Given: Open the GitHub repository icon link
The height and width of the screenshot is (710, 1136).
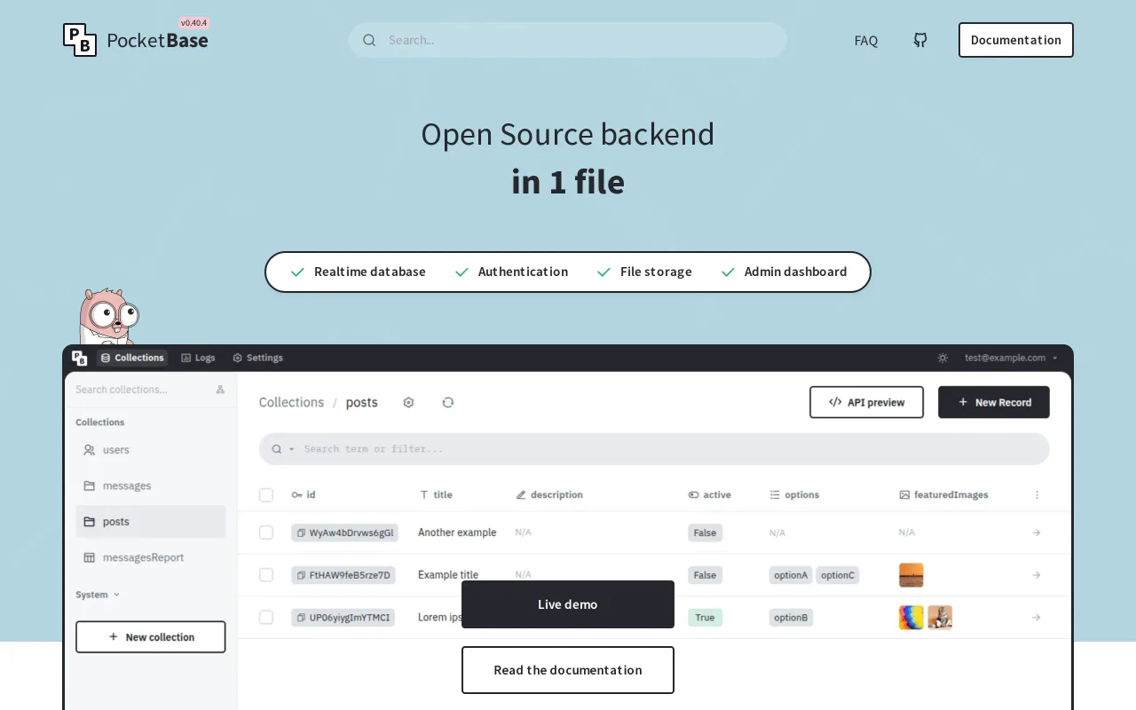Looking at the screenshot, I should [x=920, y=40].
